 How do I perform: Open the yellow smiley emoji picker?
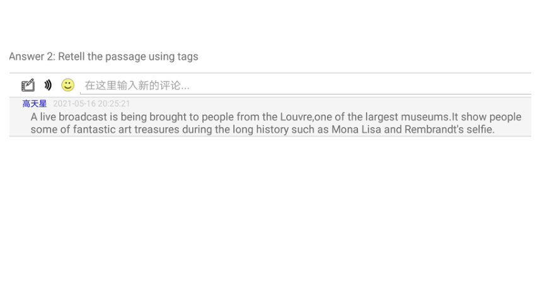[x=68, y=84]
